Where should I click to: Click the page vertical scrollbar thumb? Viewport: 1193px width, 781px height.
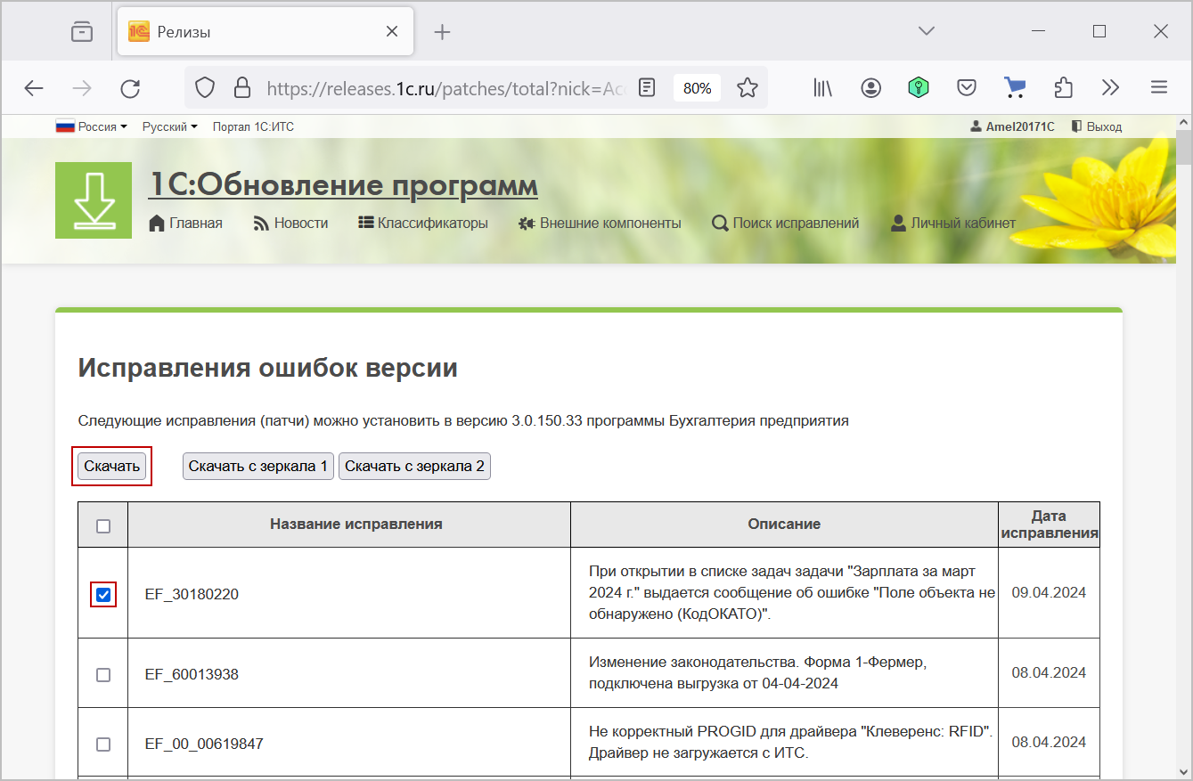(x=1183, y=147)
